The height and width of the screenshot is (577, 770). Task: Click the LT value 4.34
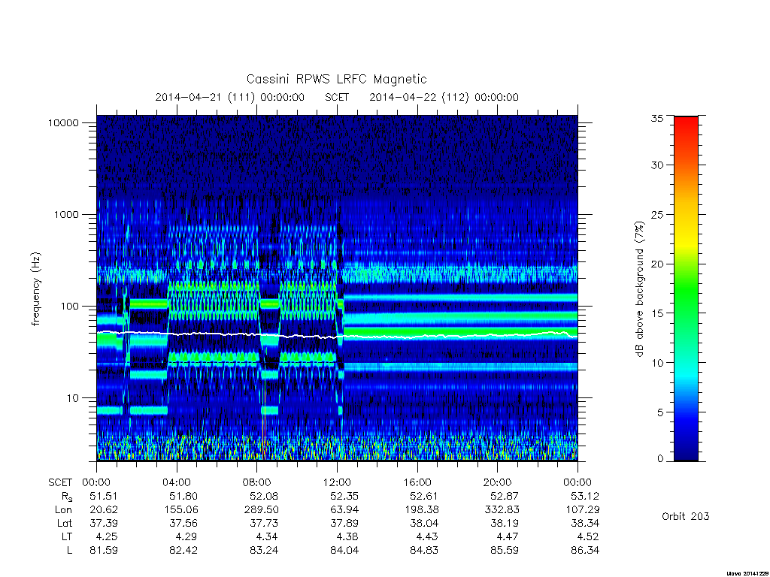click(x=267, y=536)
